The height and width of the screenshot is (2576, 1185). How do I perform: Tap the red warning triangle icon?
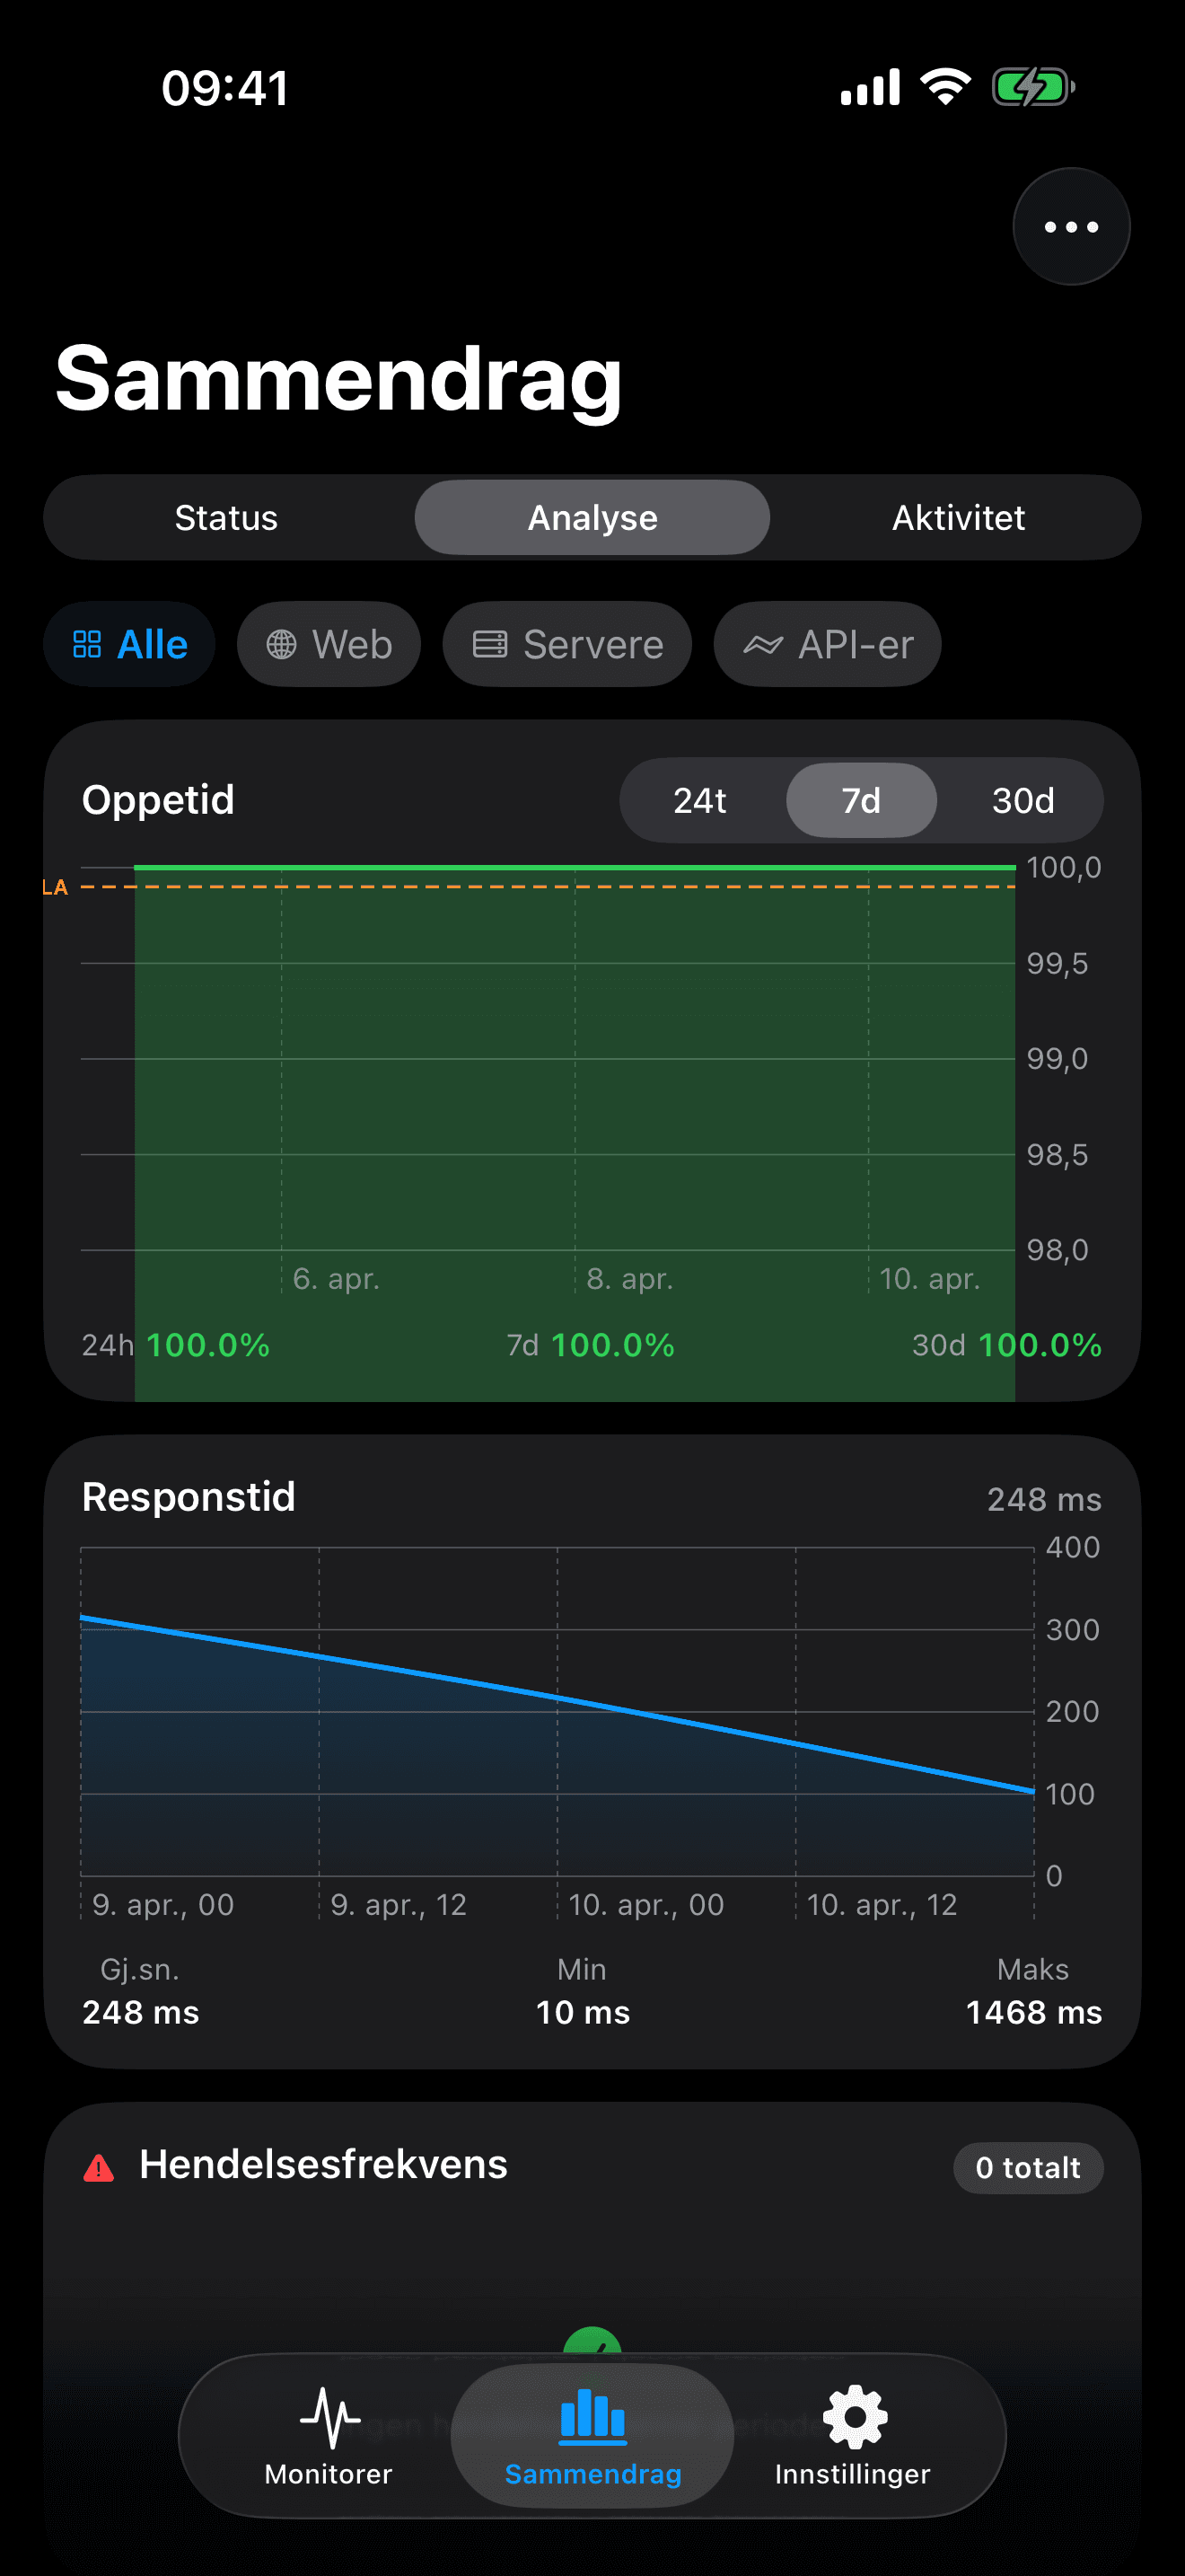tap(99, 2167)
